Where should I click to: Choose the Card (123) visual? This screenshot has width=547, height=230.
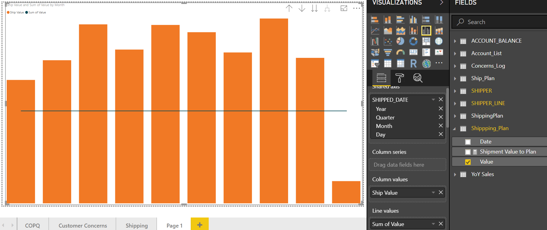[413, 52]
